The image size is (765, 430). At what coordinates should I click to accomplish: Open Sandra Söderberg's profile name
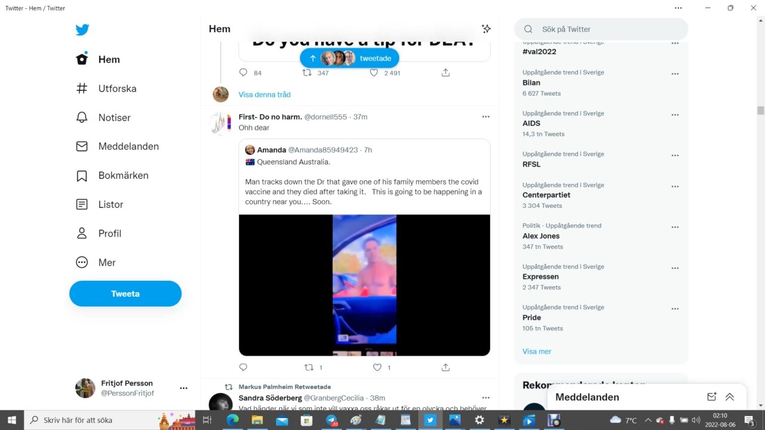(x=270, y=398)
